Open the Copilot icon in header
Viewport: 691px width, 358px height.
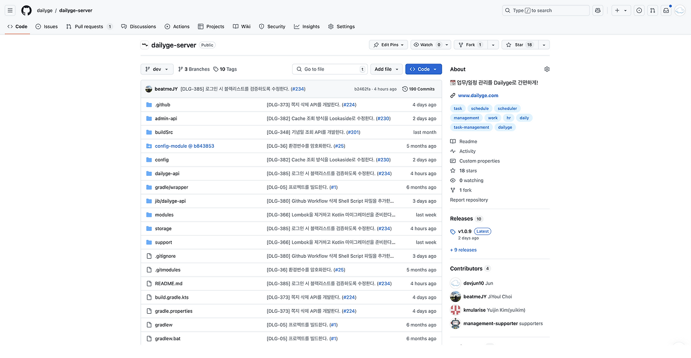(x=598, y=10)
